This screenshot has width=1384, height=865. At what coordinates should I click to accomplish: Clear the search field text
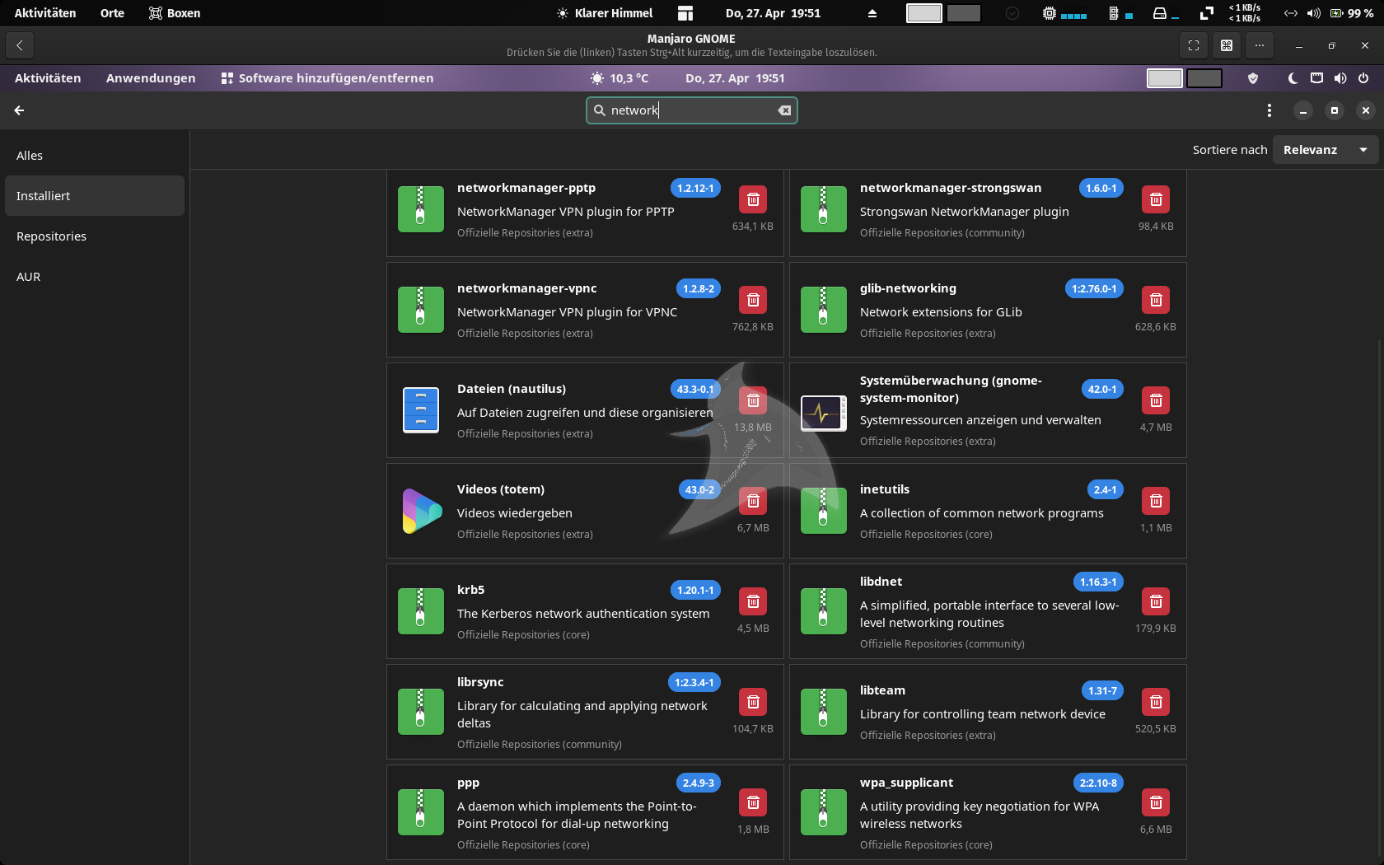pos(784,110)
